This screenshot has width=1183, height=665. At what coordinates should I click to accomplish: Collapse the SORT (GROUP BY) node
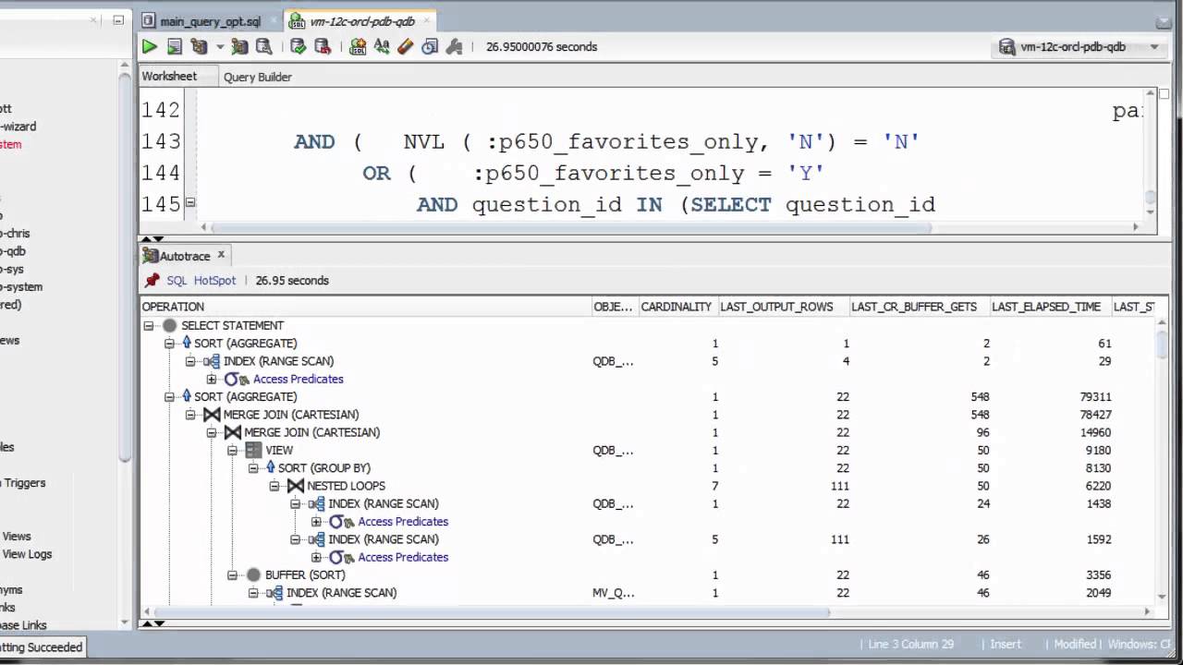click(x=253, y=468)
